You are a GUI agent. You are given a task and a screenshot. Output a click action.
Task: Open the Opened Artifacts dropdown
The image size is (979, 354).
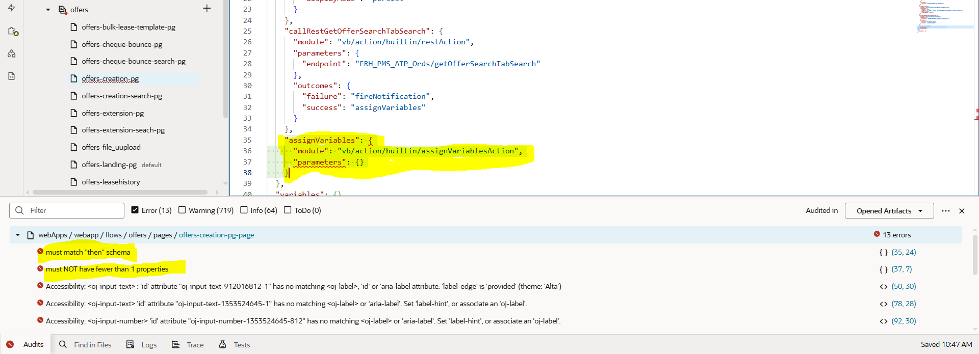pos(889,211)
